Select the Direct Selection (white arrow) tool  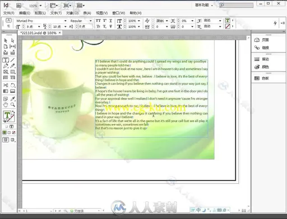[x=12, y=40]
